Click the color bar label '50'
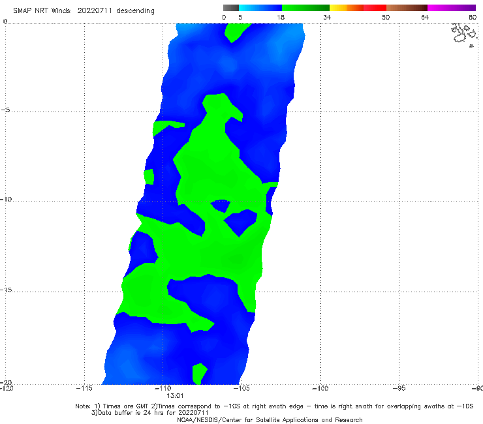483x424 pixels. pos(386,18)
